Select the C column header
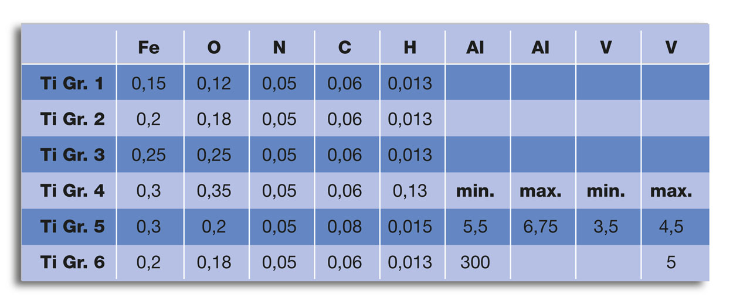This screenshot has height=308, width=733. [x=345, y=48]
